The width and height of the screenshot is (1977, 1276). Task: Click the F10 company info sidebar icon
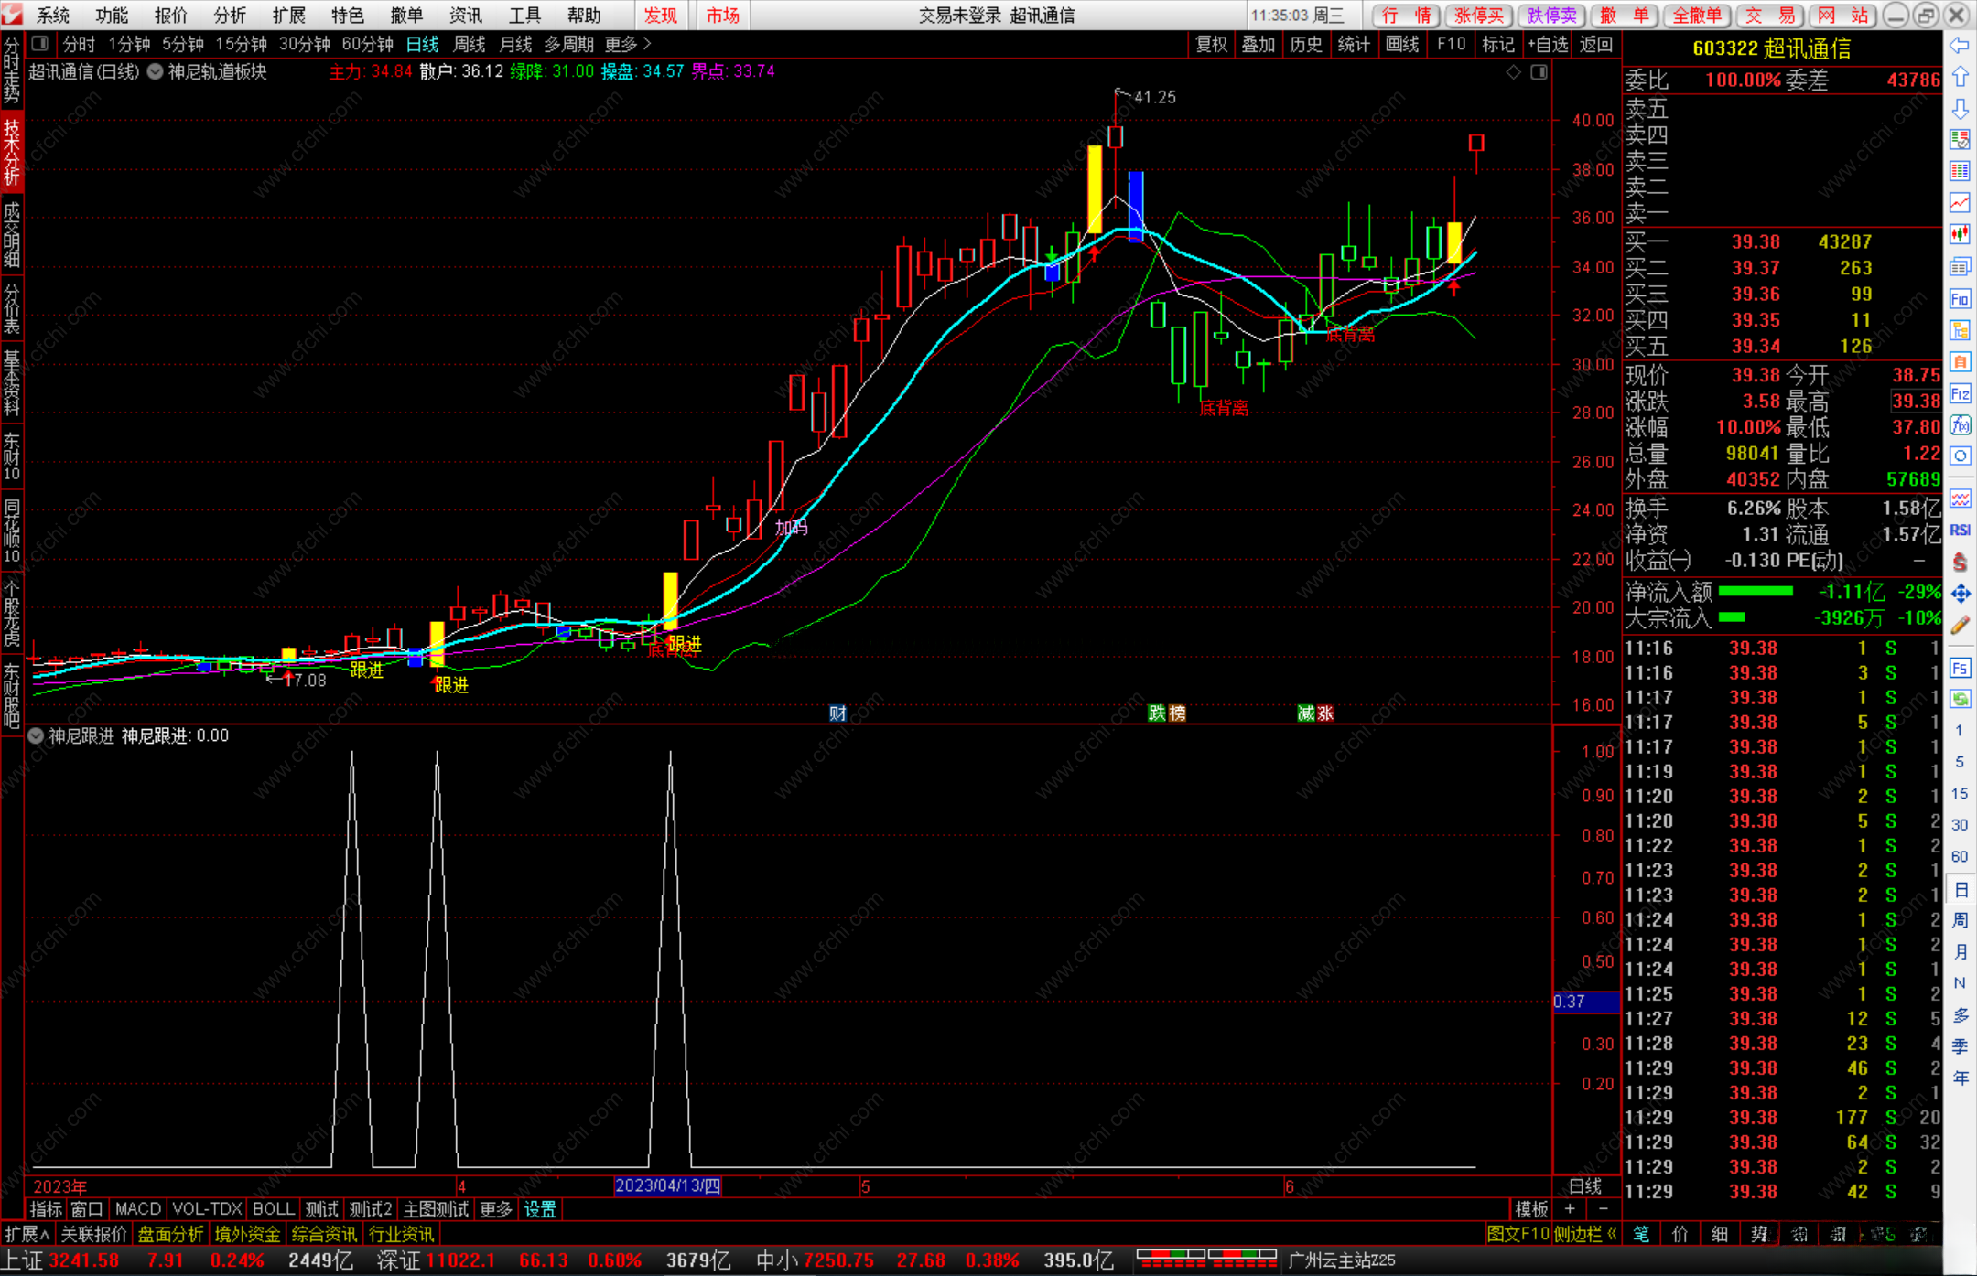(1960, 299)
